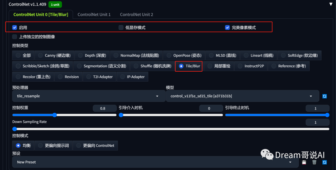Image resolution: width=336 pixels, height=170 pixels.
Task: Select Depth (深度) control type
Action: [92, 55]
